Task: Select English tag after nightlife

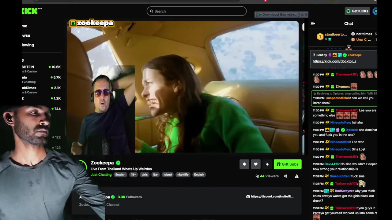Action: tap(199, 175)
